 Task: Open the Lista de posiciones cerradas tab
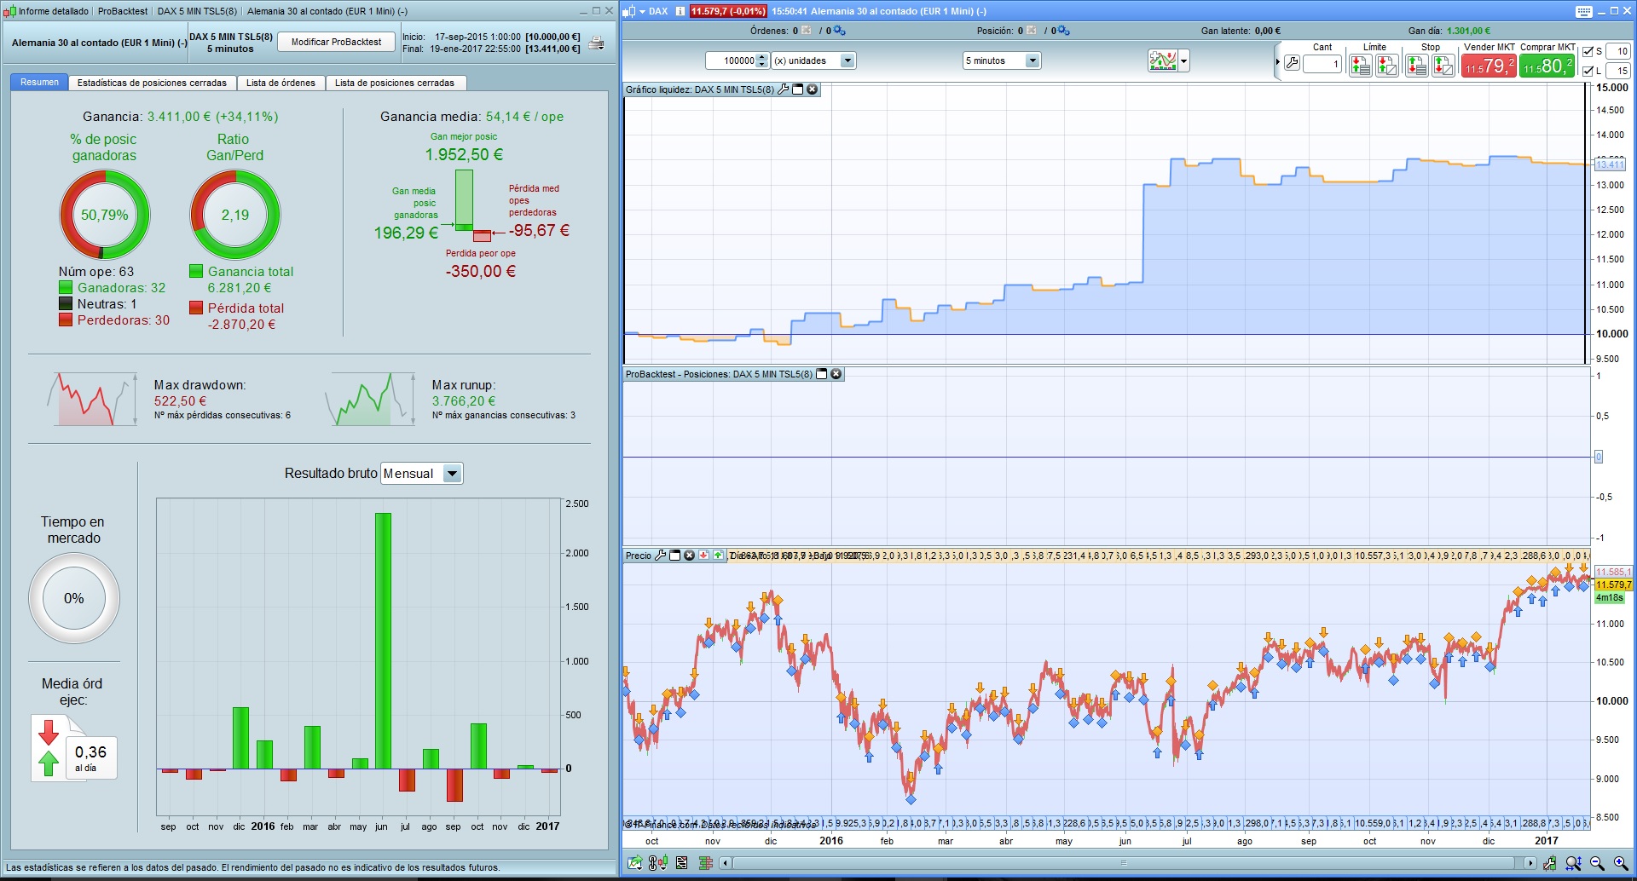pos(395,83)
